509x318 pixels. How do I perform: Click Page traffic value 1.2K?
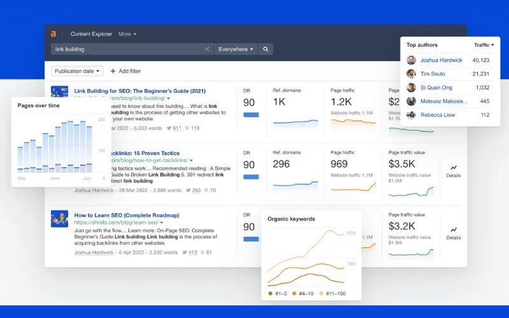click(x=341, y=102)
